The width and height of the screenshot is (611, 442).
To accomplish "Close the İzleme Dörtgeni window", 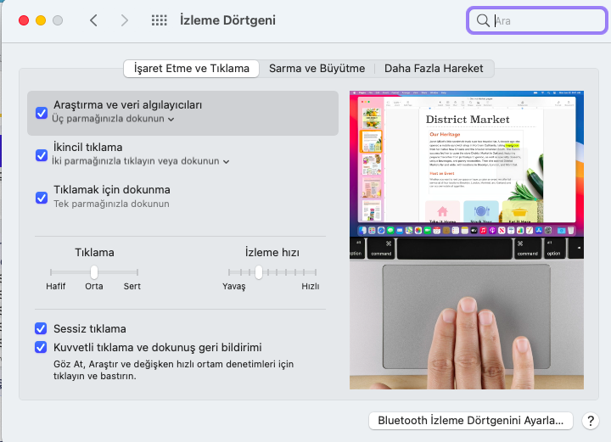I will tap(23, 20).
